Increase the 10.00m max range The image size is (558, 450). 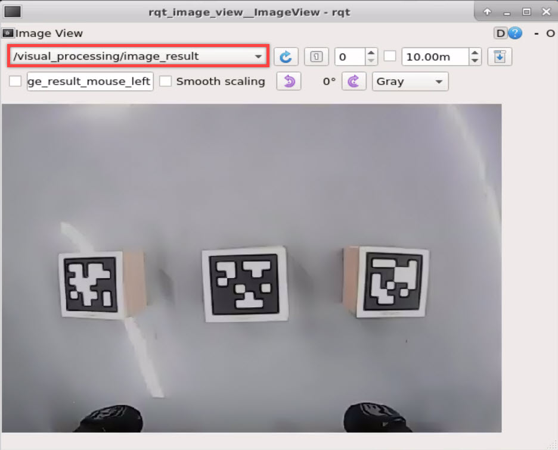point(475,52)
